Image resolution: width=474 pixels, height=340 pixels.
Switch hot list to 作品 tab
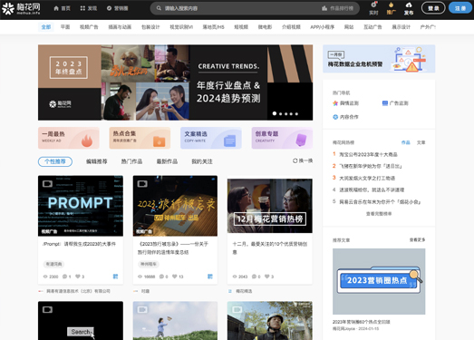(x=406, y=142)
